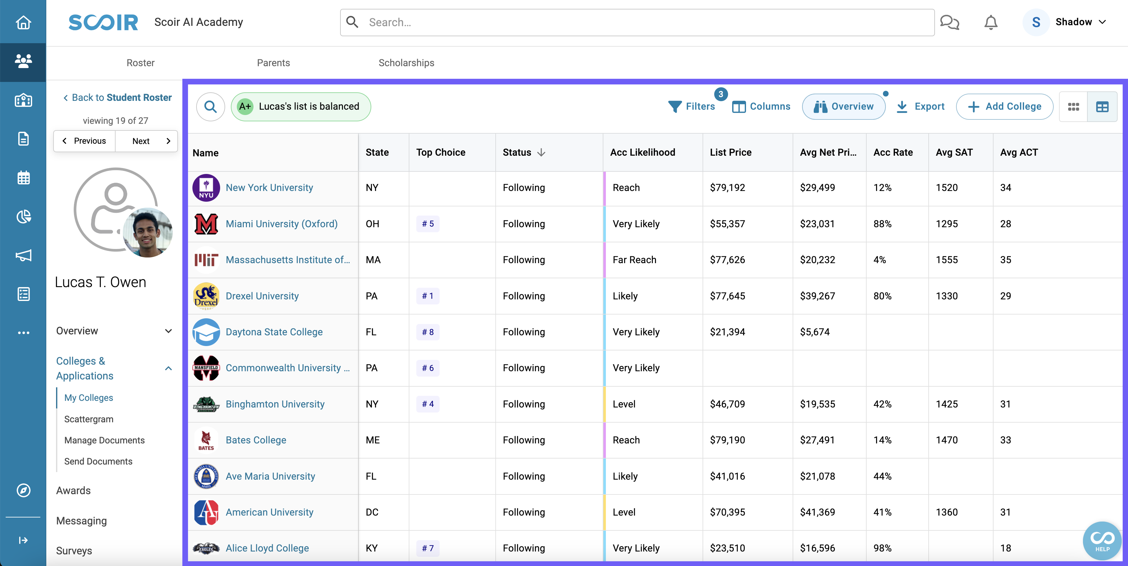Image resolution: width=1128 pixels, height=566 pixels.
Task: Click the #7 top choice tag for Alice Lloyd
Action: pyautogui.click(x=427, y=548)
